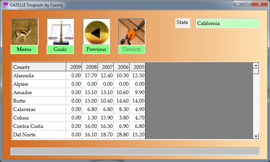
Task: Open the Goals button
Action: pyautogui.click(x=60, y=49)
